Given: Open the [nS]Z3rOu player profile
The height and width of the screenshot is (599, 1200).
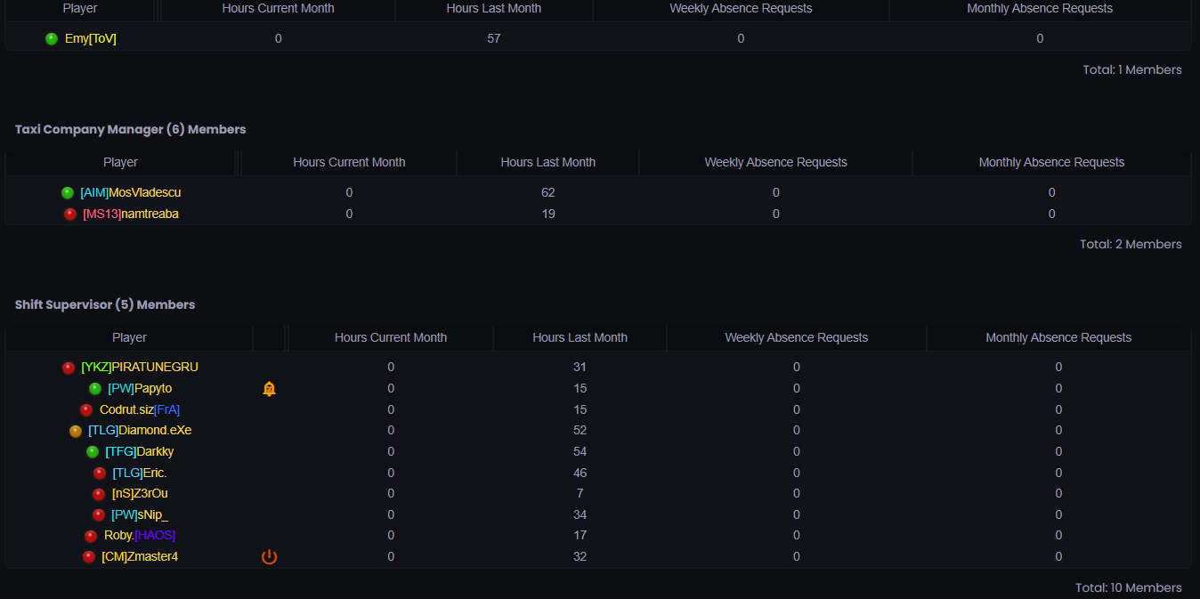Looking at the screenshot, I should tap(140, 494).
